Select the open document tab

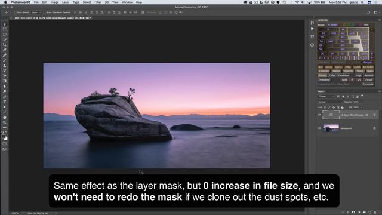pyautogui.click(x=52, y=18)
